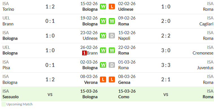Click the W badge beside Roma on 09-02-26
Viewport: 214px width, 109px height.
click(112, 21)
